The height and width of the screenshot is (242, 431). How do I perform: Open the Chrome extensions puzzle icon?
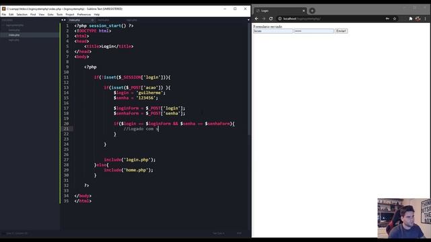point(411,19)
